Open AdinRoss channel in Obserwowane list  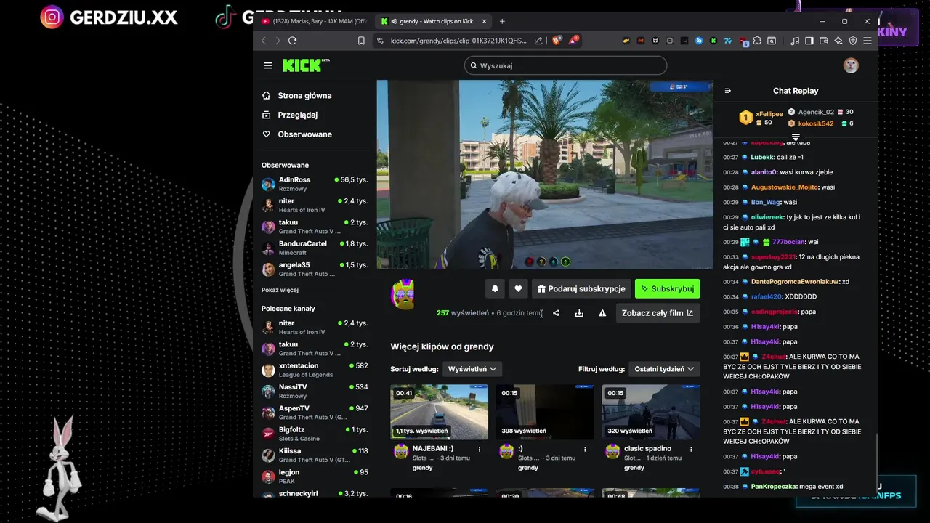click(315, 184)
